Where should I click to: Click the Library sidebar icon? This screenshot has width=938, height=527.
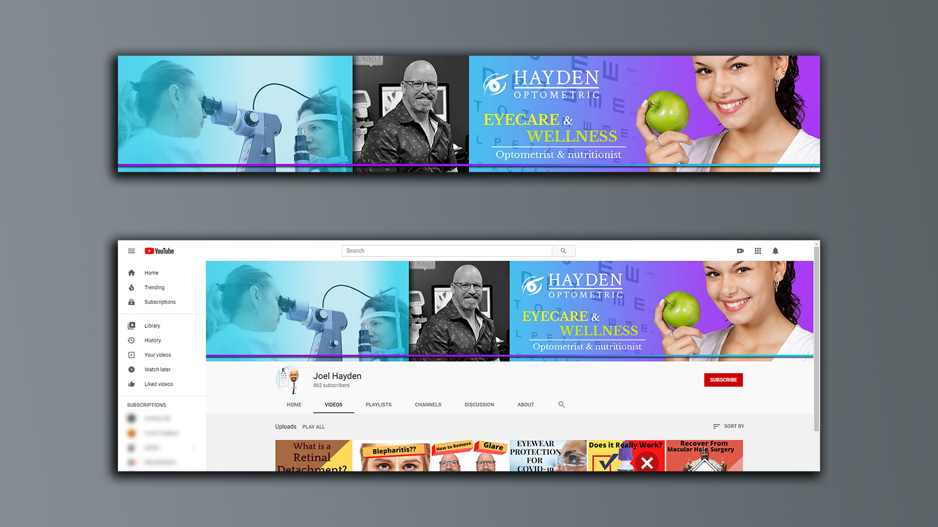(x=131, y=326)
